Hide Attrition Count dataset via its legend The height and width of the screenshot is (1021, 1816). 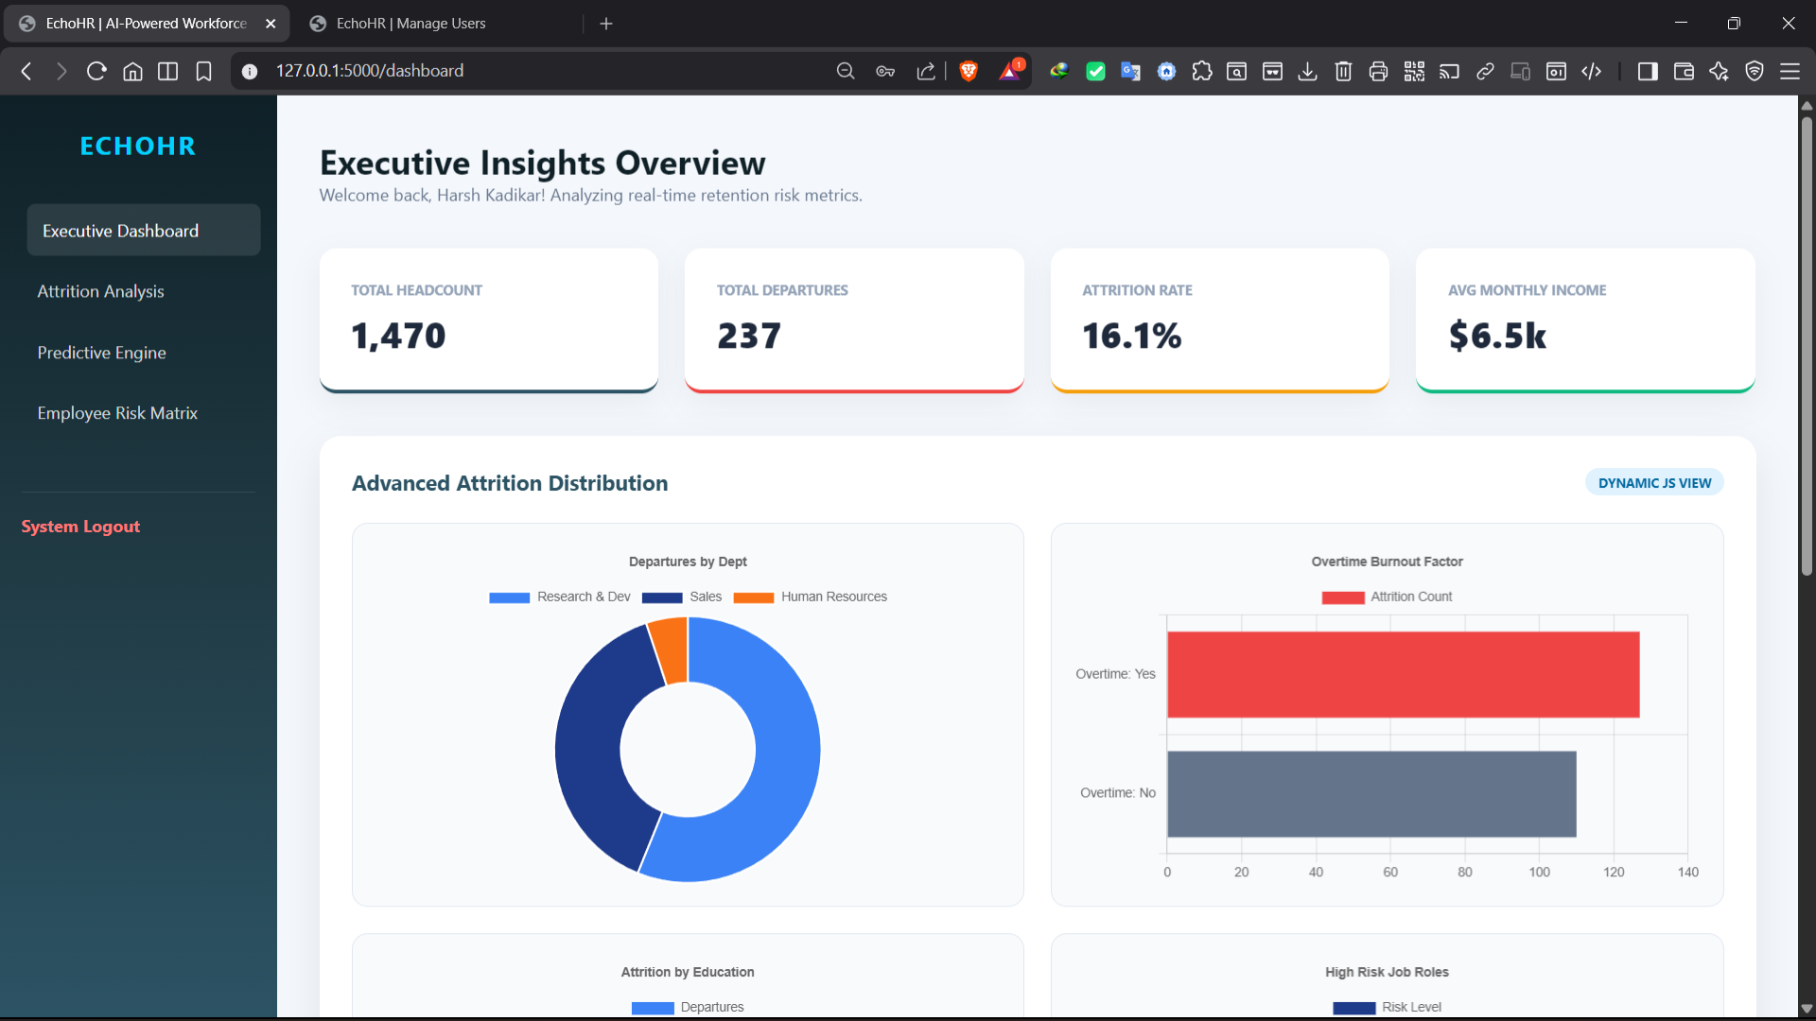(1388, 597)
